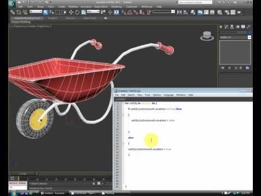Select the Move transform tool
Screen dimensions: 261x196
coord(71,13)
